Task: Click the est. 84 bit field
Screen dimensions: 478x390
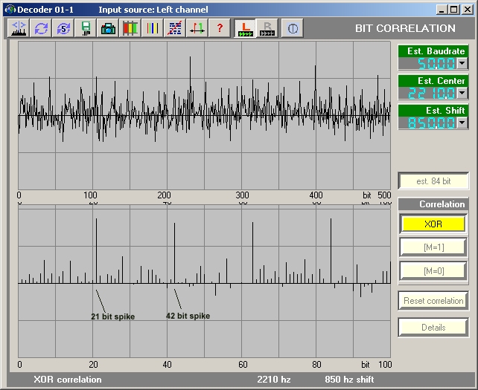Action: [x=433, y=181]
